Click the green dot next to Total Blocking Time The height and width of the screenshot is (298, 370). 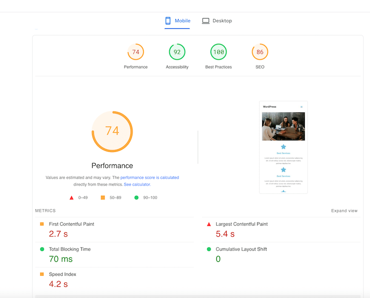click(41, 249)
